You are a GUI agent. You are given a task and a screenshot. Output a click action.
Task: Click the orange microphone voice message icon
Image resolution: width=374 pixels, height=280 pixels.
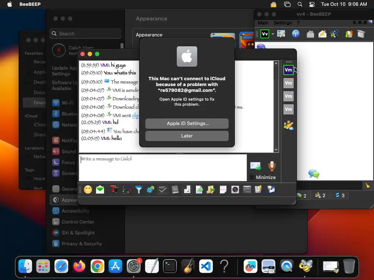(272, 166)
